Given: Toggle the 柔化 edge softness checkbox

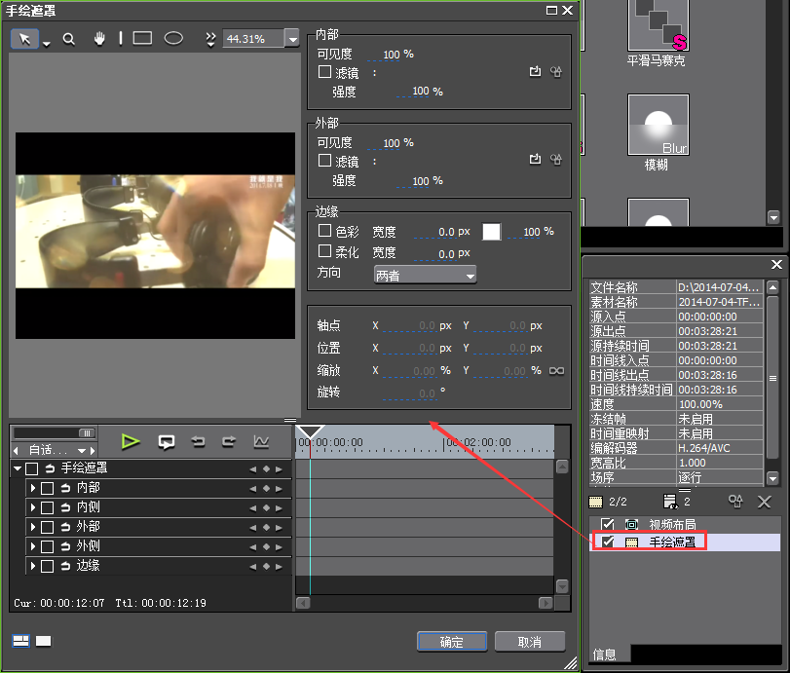Looking at the screenshot, I should click(x=325, y=252).
